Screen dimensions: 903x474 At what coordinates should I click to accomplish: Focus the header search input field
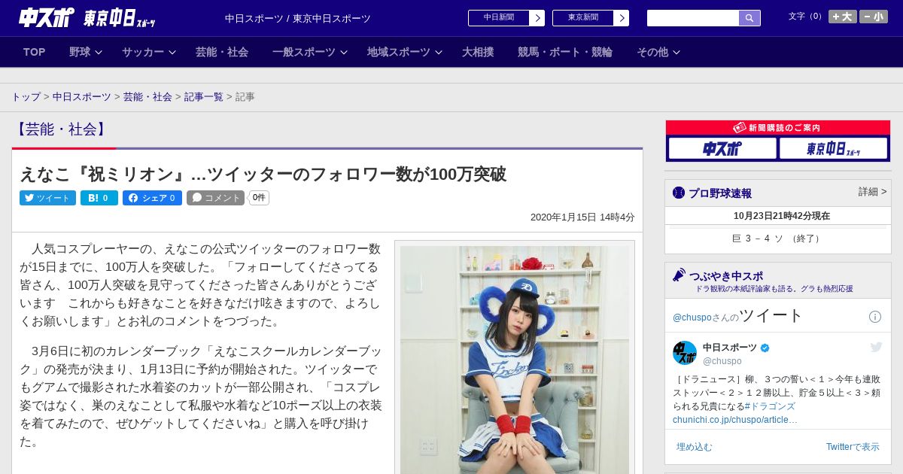693,18
